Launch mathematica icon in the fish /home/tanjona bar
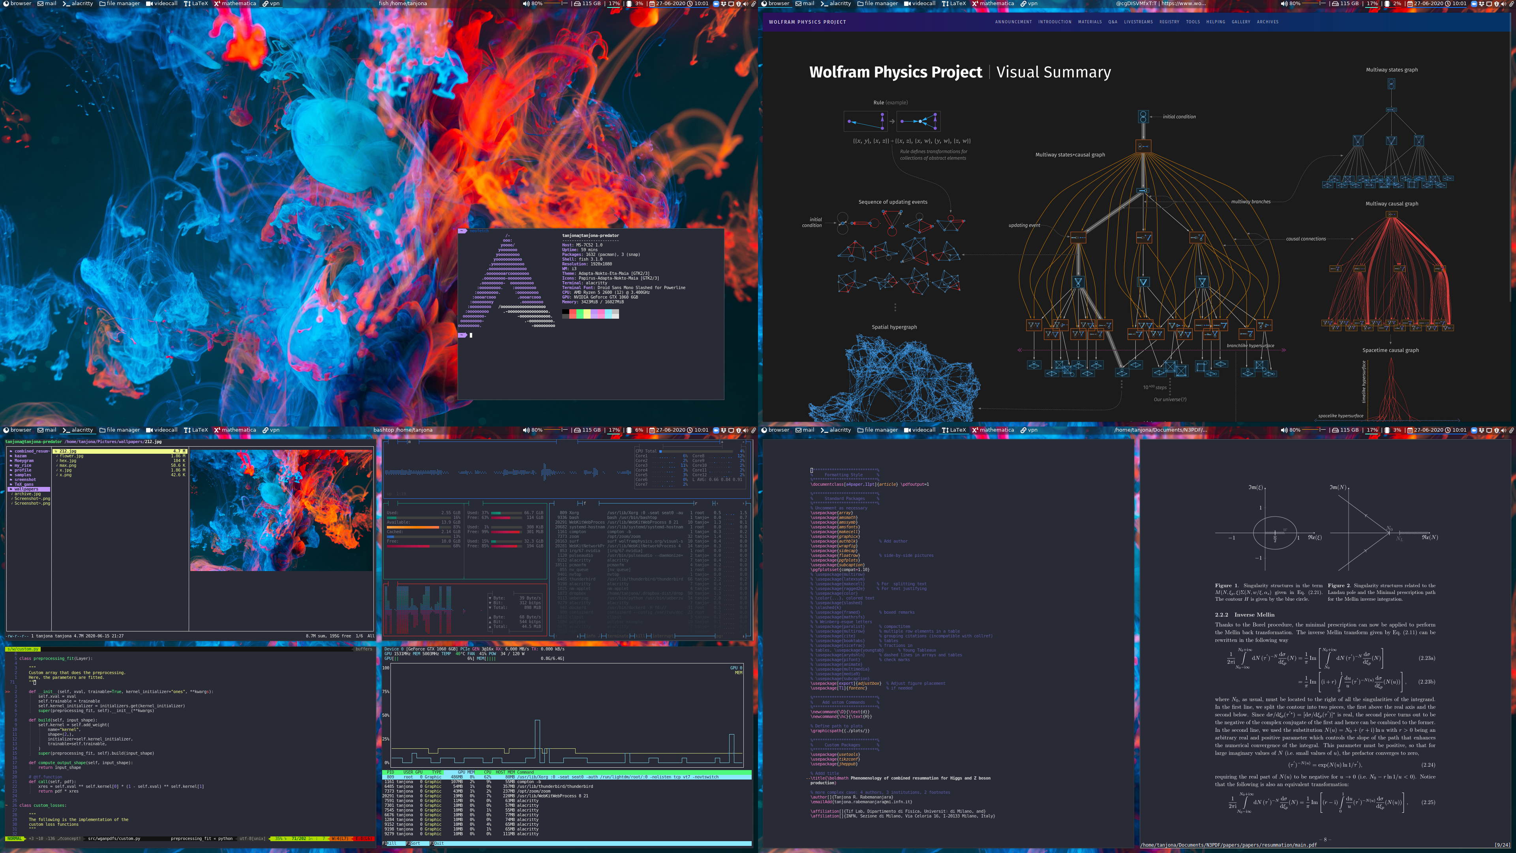Image resolution: width=1516 pixels, height=853 pixels. (217, 4)
